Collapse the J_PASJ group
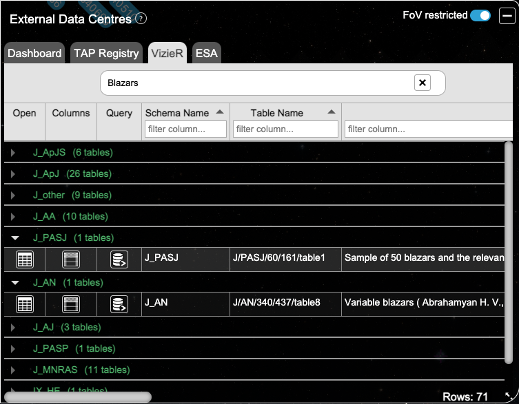 tap(15, 237)
